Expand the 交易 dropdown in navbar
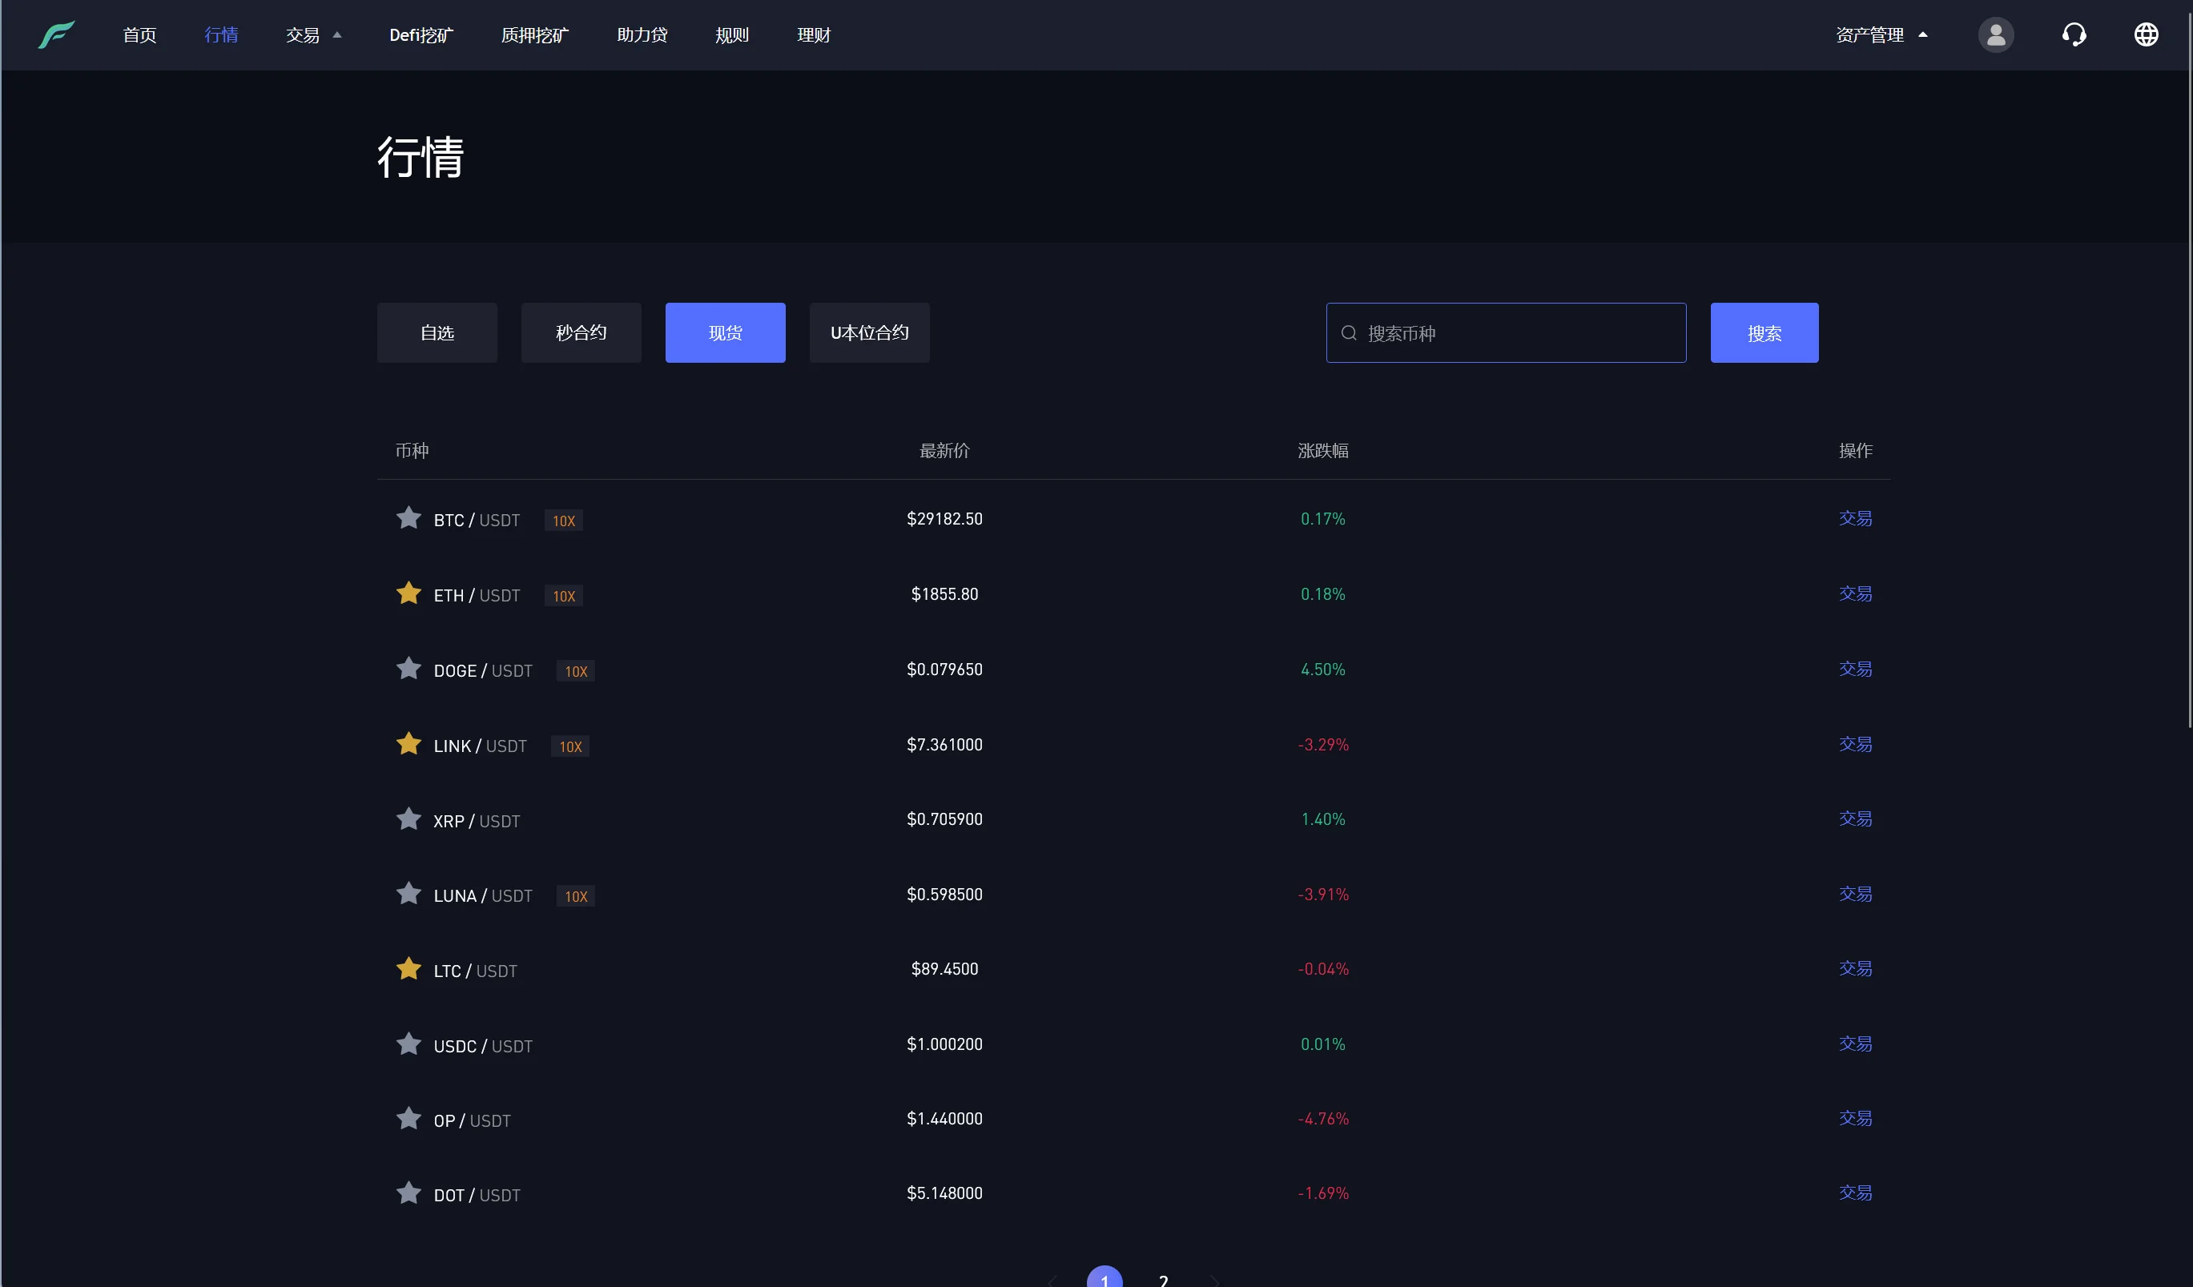 tap(312, 34)
